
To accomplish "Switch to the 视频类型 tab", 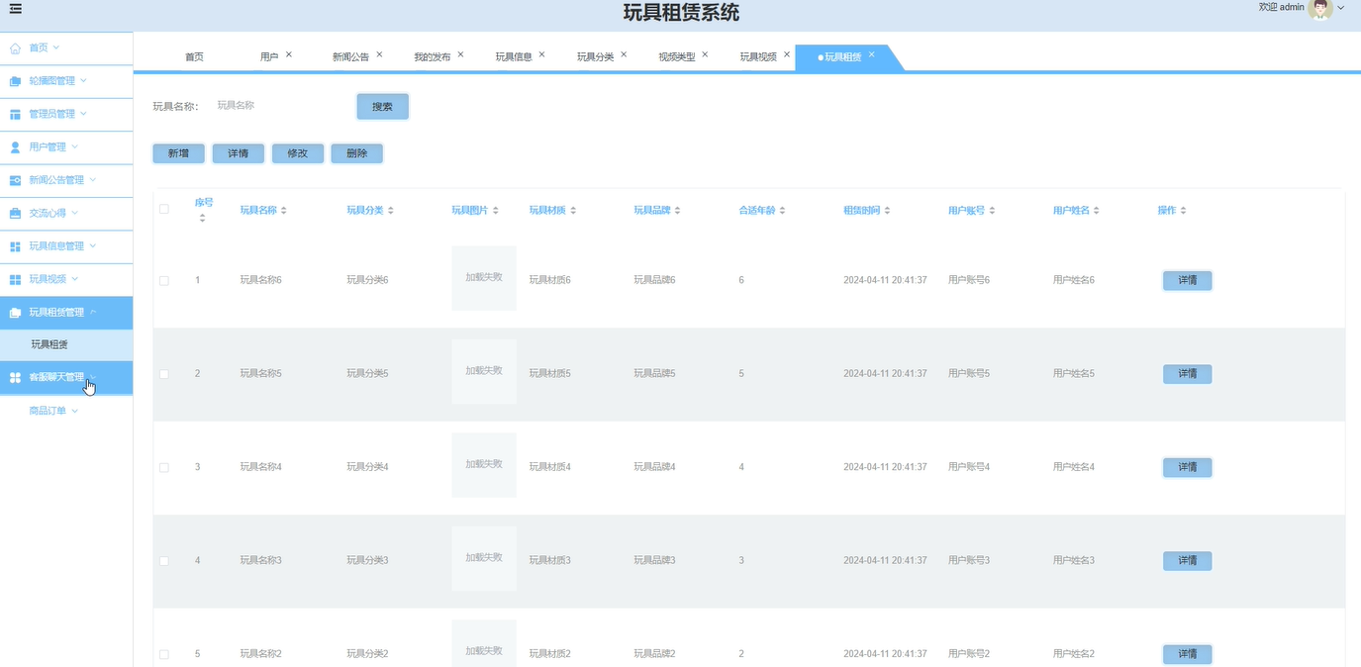I will (677, 57).
